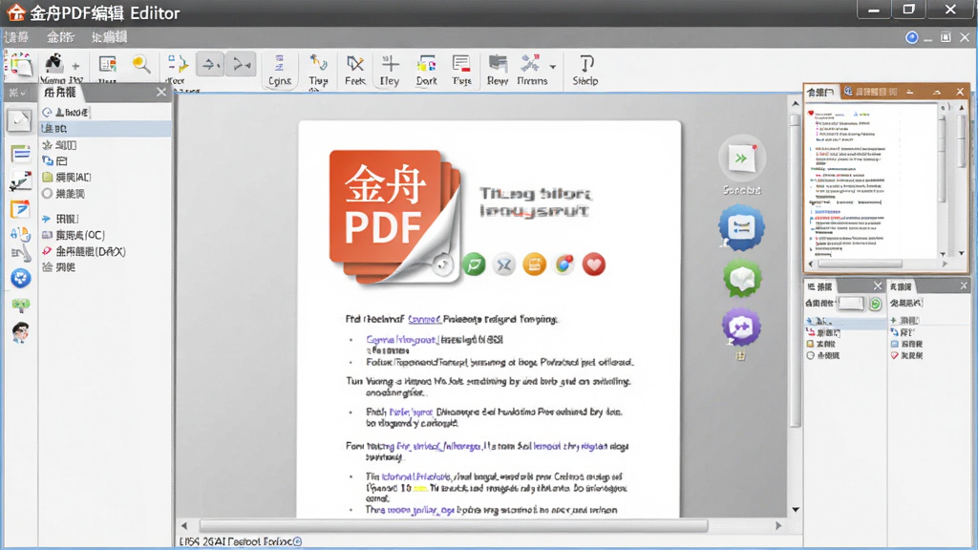Select the green plus row in far right list
The width and height of the screenshot is (978, 550).
click(x=905, y=321)
